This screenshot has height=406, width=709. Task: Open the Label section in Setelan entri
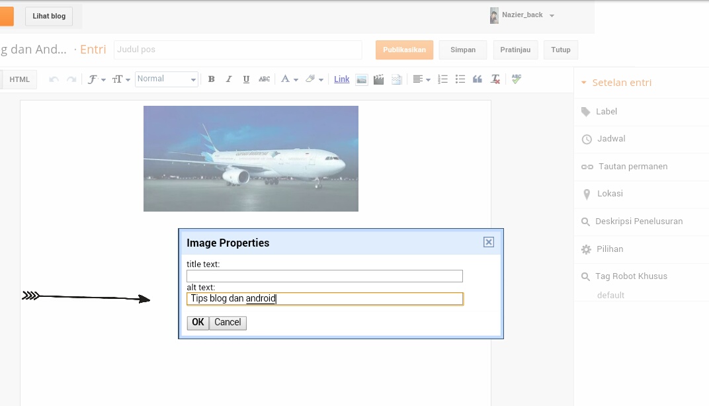(606, 112)
